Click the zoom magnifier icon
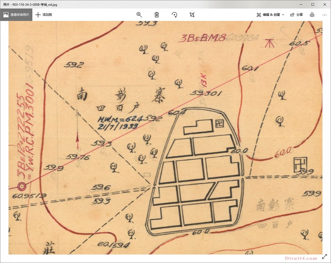Viewport: 331px width, 263px height. (x=139, y=15)
